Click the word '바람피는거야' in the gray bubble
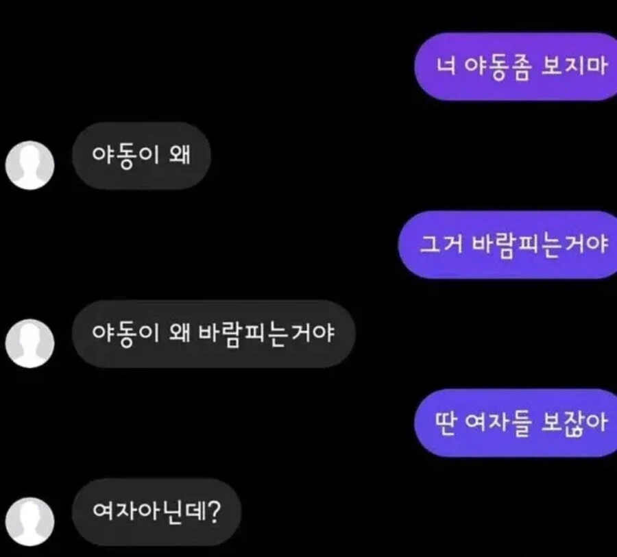Screen dimensions: 617x557 tap(266, 334)
